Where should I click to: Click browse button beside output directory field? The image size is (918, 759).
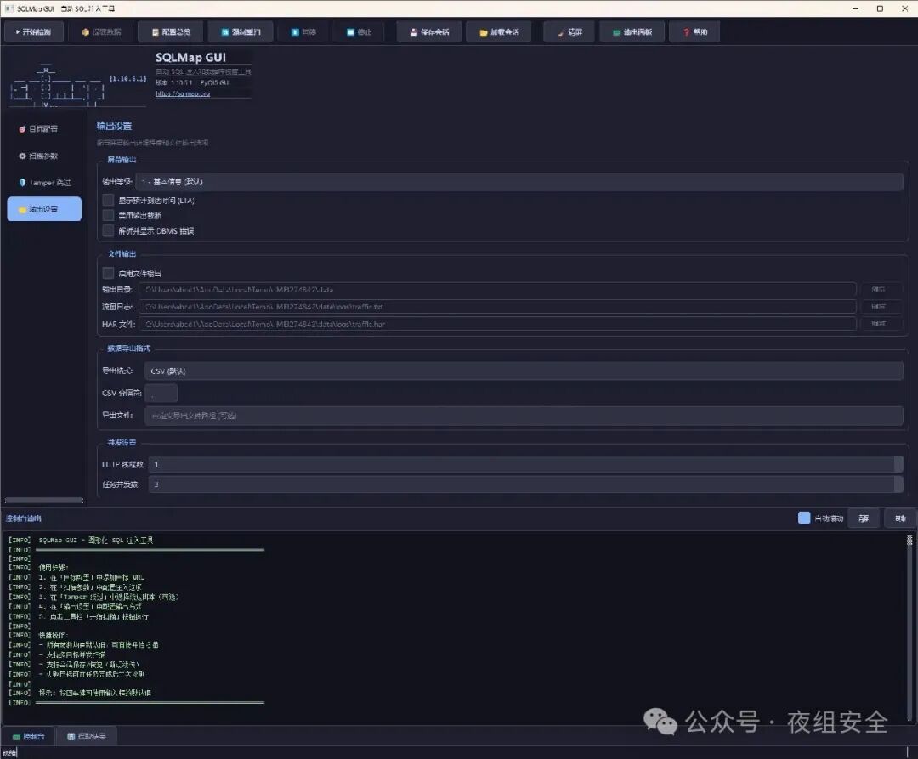point(881,289)
